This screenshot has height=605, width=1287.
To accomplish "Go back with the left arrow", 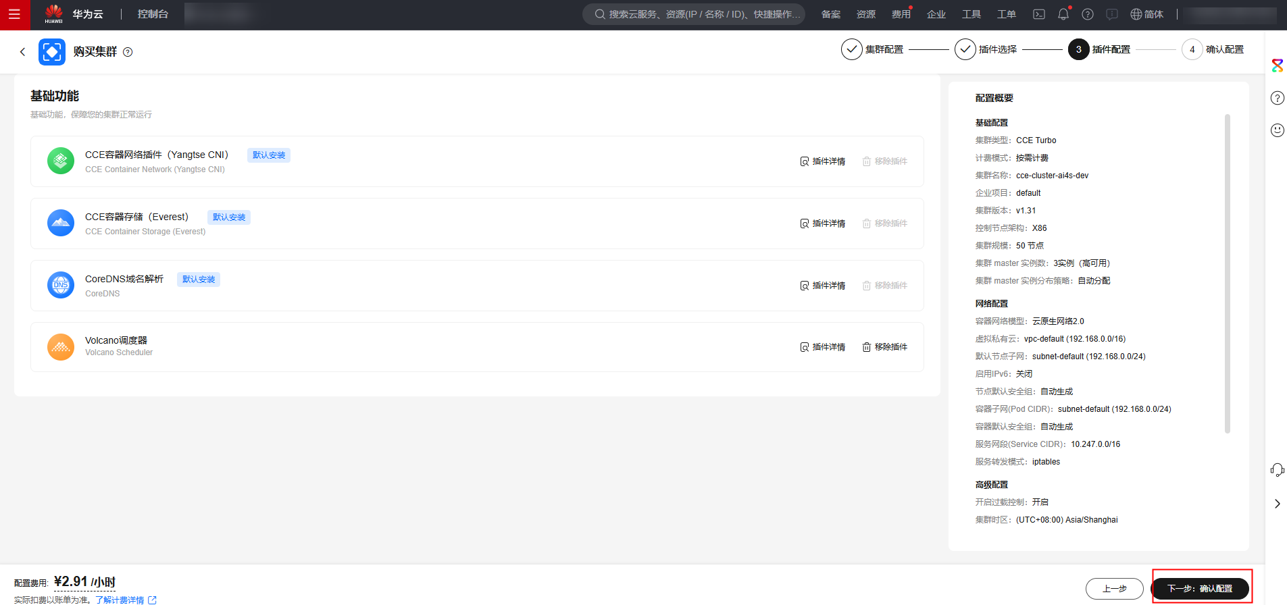I will [x=22, y=52].
